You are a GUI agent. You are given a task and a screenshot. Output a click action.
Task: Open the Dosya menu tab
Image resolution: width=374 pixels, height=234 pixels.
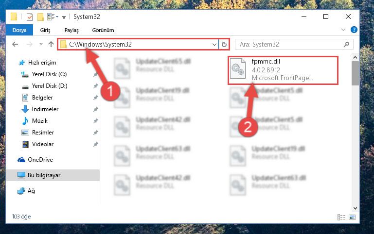(19, 30)
